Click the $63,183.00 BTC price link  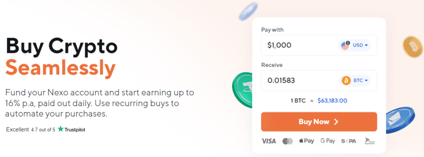point(332,101)
